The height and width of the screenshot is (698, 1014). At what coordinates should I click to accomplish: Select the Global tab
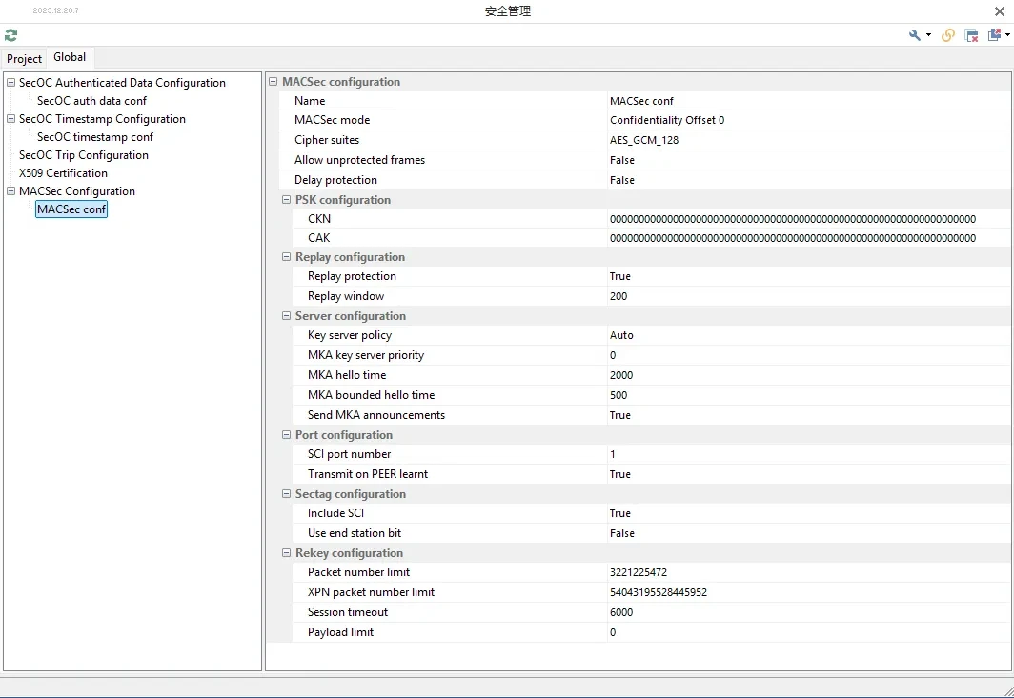point(70,58)
